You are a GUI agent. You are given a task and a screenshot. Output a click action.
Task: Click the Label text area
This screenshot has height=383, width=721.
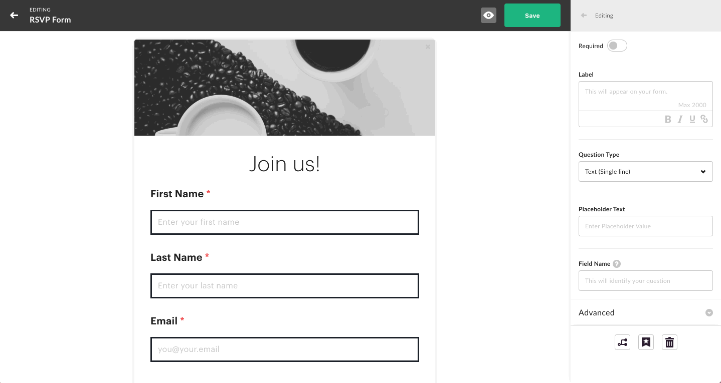pyautogui.click(x=646, y=96)
